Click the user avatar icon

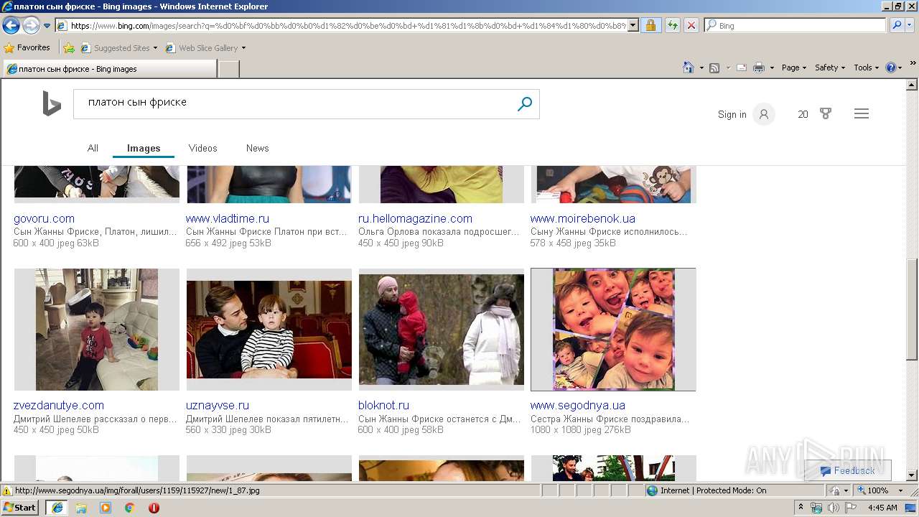[x=764, y=114]
